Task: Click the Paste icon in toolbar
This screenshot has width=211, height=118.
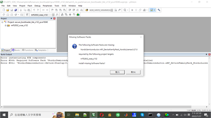Action: [29, 10]
